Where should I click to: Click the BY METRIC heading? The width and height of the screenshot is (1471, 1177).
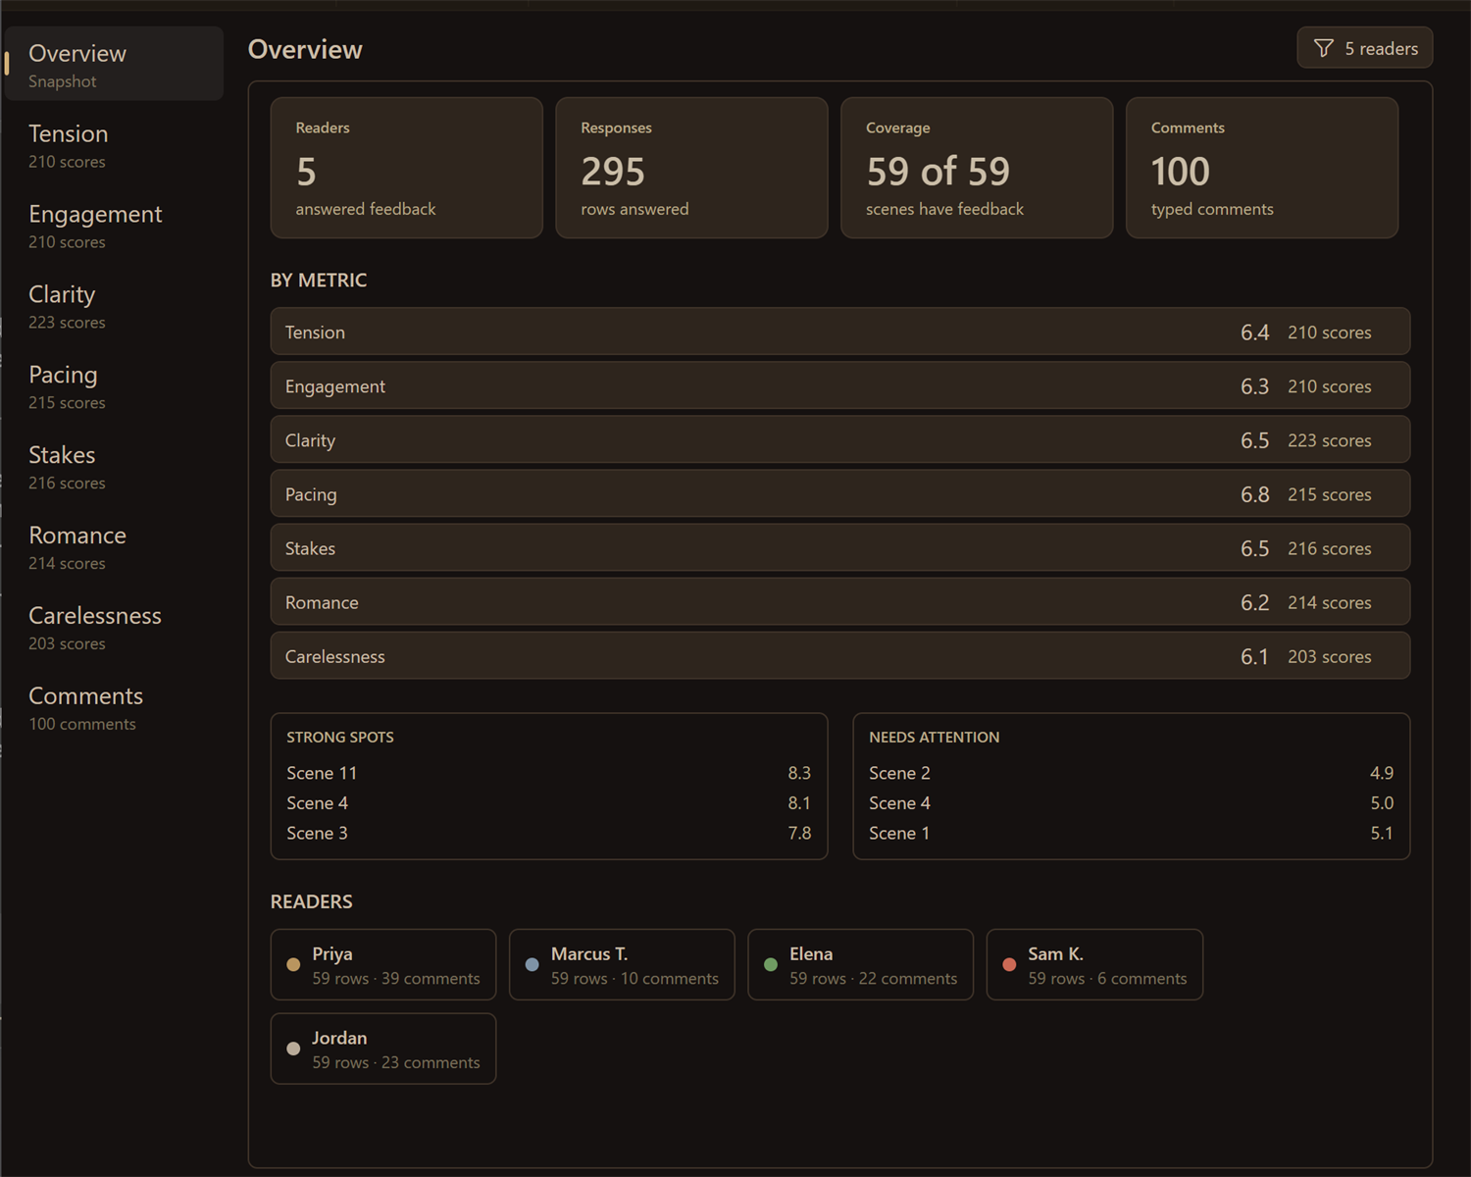point(319,281)
